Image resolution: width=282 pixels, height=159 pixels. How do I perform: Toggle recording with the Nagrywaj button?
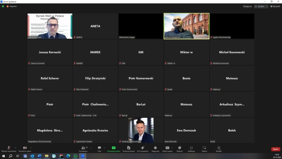[x=155, y=149]
